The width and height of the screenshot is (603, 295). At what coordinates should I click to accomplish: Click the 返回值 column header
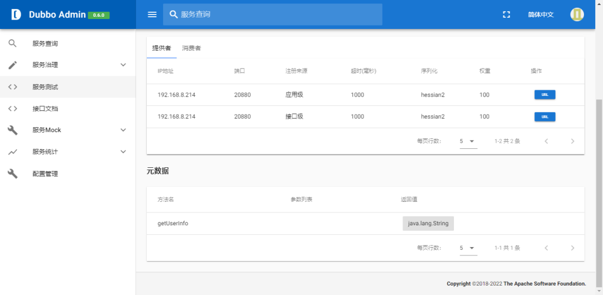coord(409,200)
